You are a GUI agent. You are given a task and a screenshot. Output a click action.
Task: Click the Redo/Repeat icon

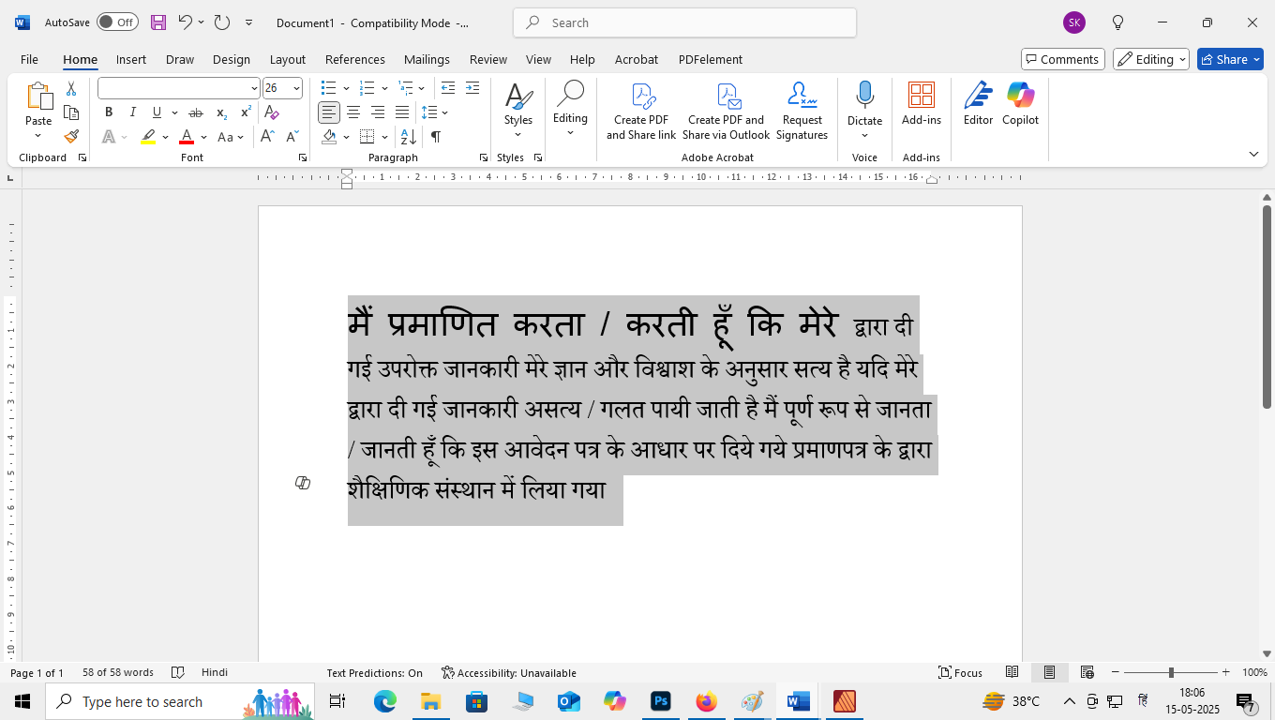click(221, 22)
